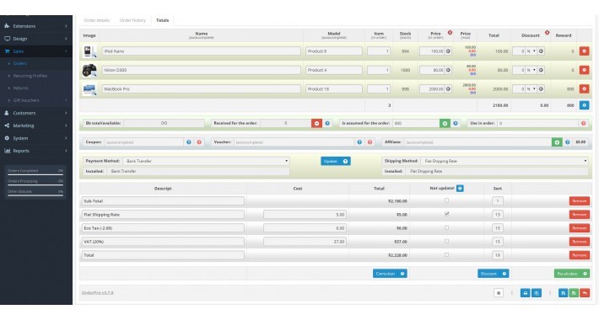Expand Reports menu in sidebar
The height and width of the screenshot is (320, 599).
click(36, 151)
